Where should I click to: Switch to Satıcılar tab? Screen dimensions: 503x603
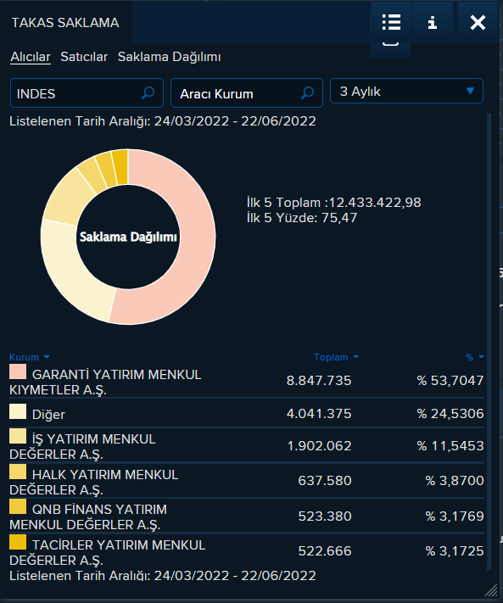[84, 57]
